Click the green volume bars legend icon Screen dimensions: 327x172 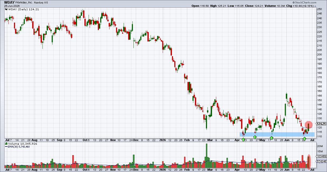click(6, 144)
